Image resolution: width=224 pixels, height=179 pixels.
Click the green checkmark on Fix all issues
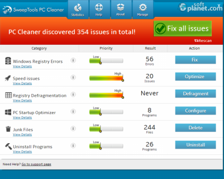160,29
